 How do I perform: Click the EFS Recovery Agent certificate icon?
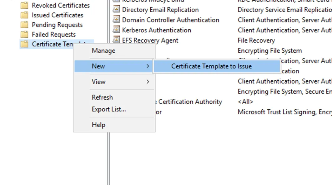[x=116, y=40]
